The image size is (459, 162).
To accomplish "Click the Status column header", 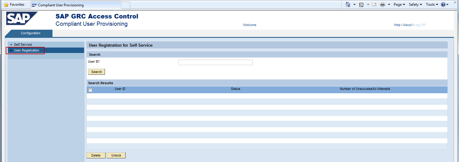I will click(235, 89).
